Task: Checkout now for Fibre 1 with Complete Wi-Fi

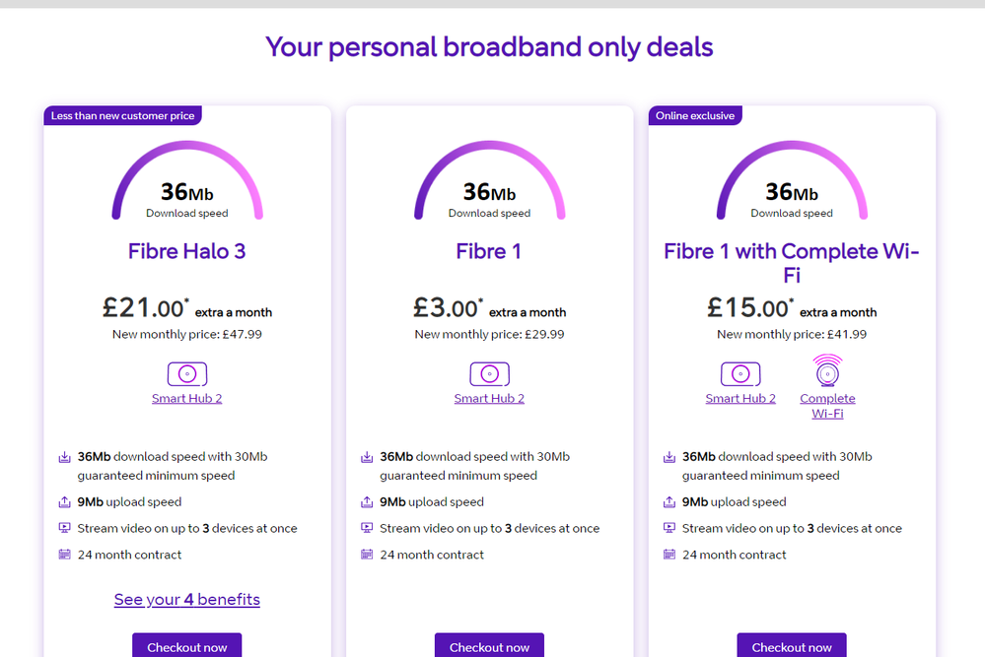Action: point(792,646)
